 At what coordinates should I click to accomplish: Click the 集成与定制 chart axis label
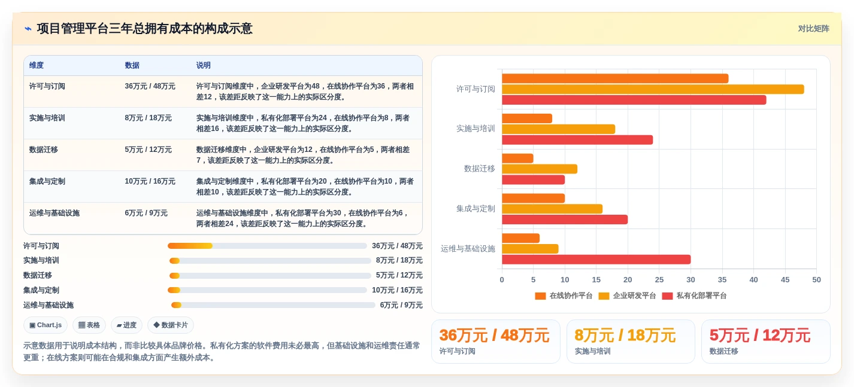(476, 209)
